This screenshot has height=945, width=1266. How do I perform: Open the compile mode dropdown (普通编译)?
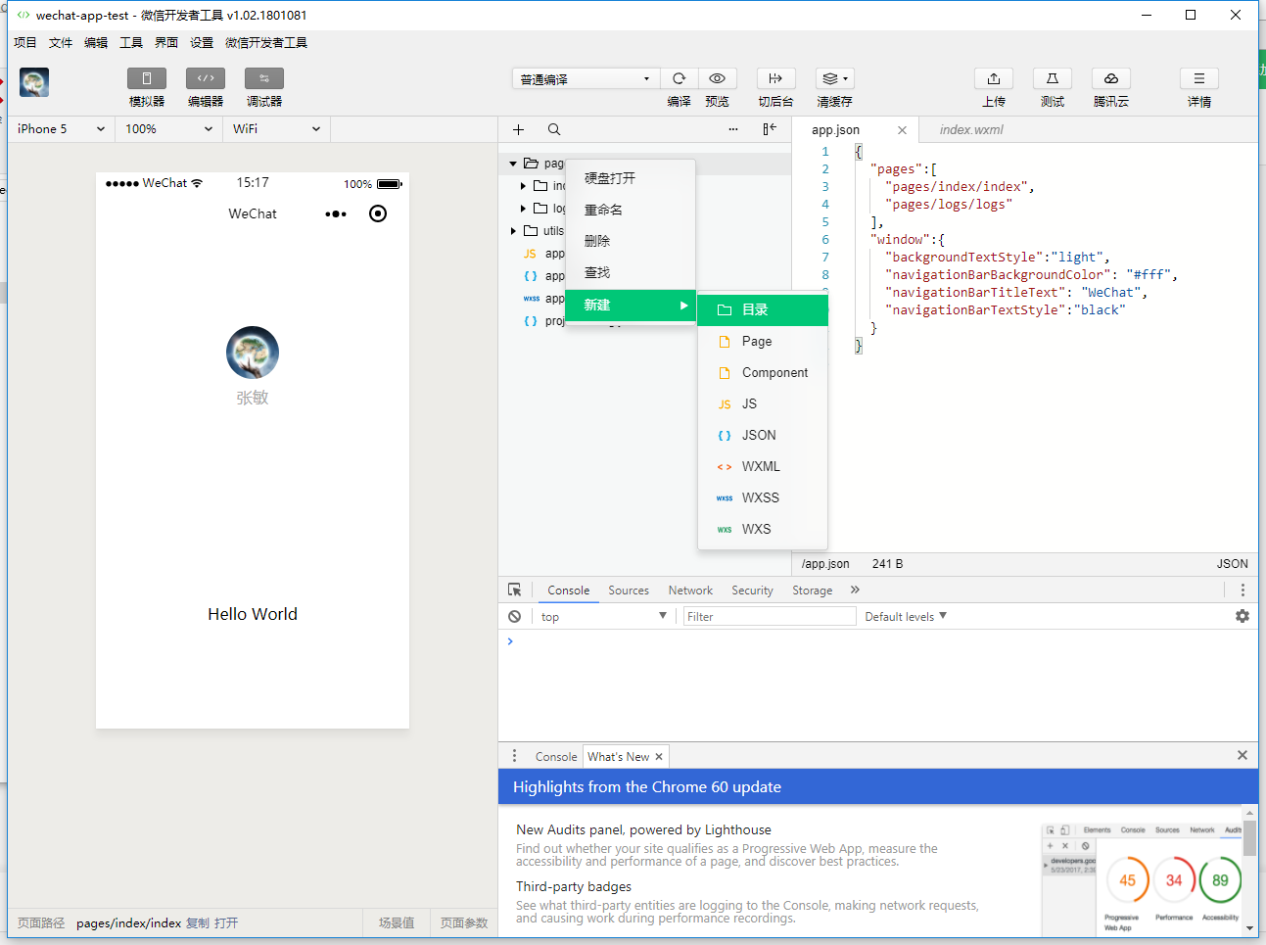(585, 78)
